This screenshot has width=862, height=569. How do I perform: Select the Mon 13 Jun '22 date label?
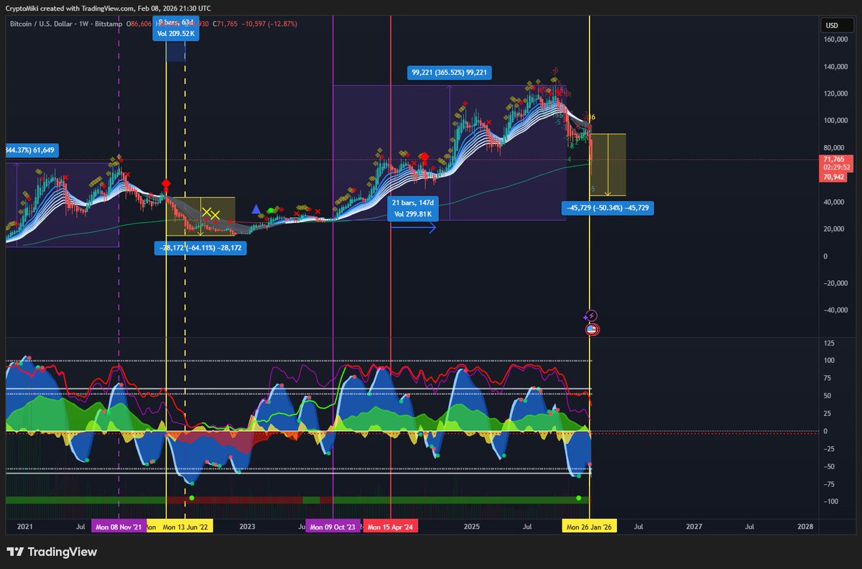point(185,527)
